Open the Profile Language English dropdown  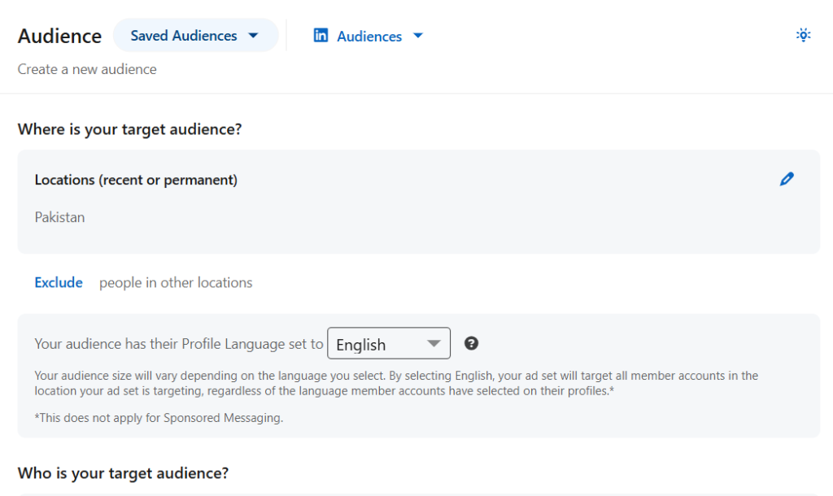click(388, 344)
